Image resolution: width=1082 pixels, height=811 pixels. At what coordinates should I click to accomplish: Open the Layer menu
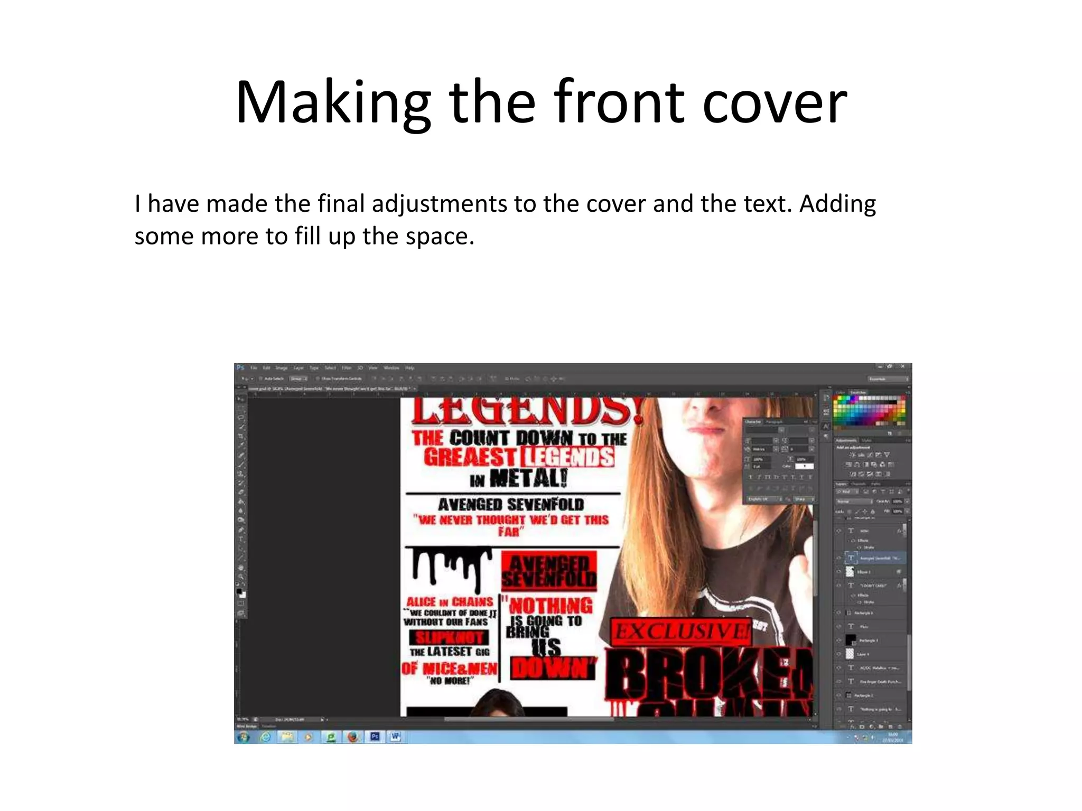click(299, 367)
